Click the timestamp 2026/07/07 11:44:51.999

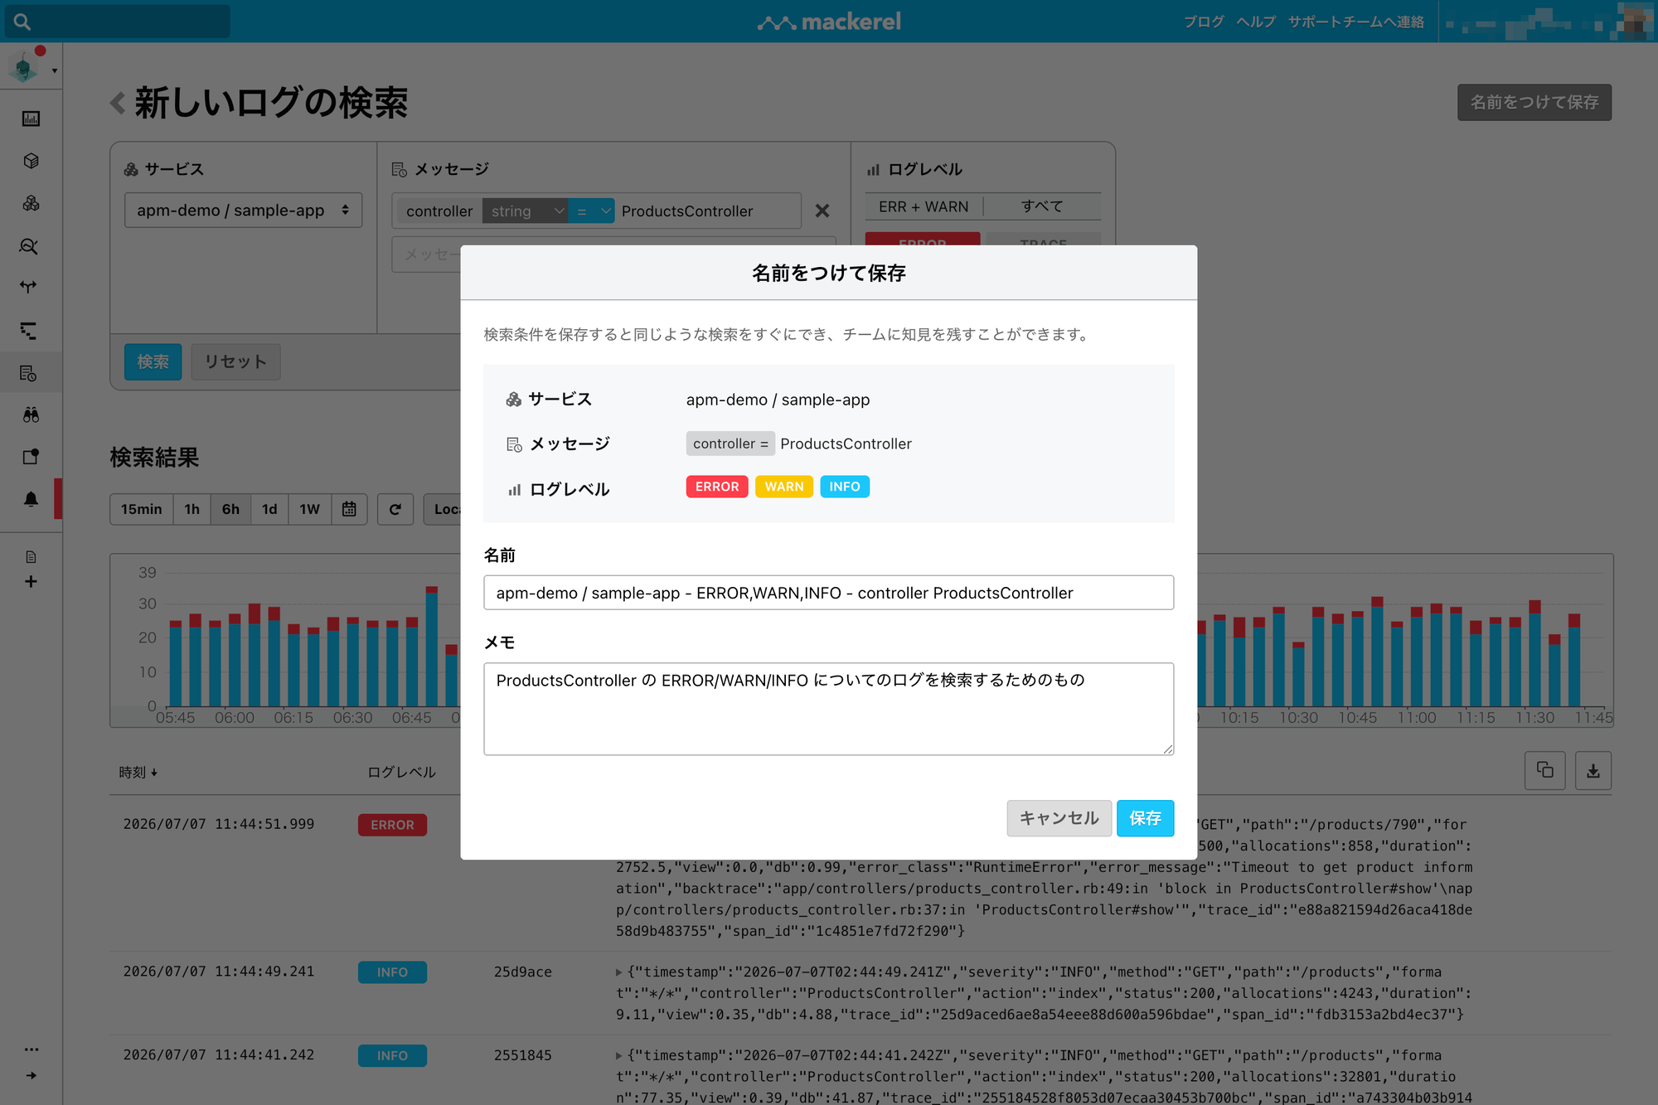[x=219, y=824]
